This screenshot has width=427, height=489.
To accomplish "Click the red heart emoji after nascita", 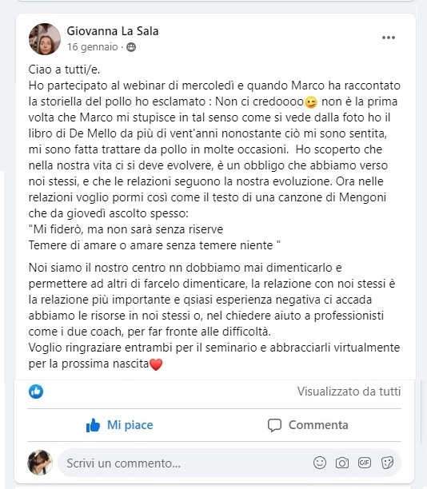I will click(x=156, y=364).
